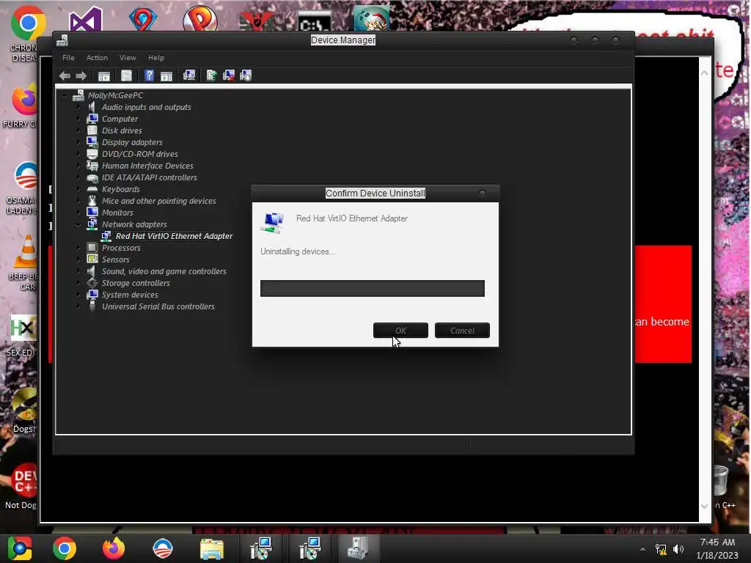Expand the Processors category

click(78, 248)
